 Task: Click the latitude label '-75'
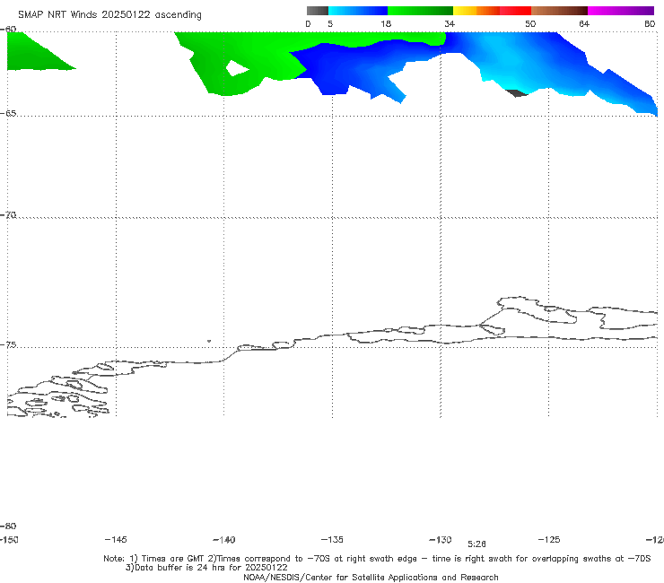[x=8, y=344]
